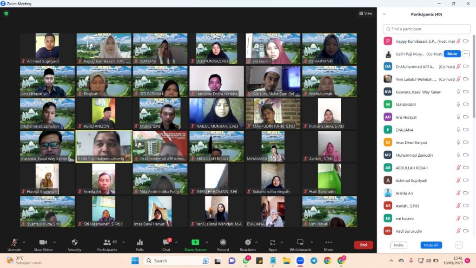This screenshot has width=476, height=268.
Task: Open WhatsApp from the Windows taskbar
Action: [x=246, y=261]
